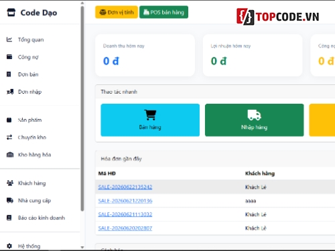The width and height of the screenshot is (335, 251).
Task: Click the Hệ thống gear icon
Action: click(x=9, y=246)
